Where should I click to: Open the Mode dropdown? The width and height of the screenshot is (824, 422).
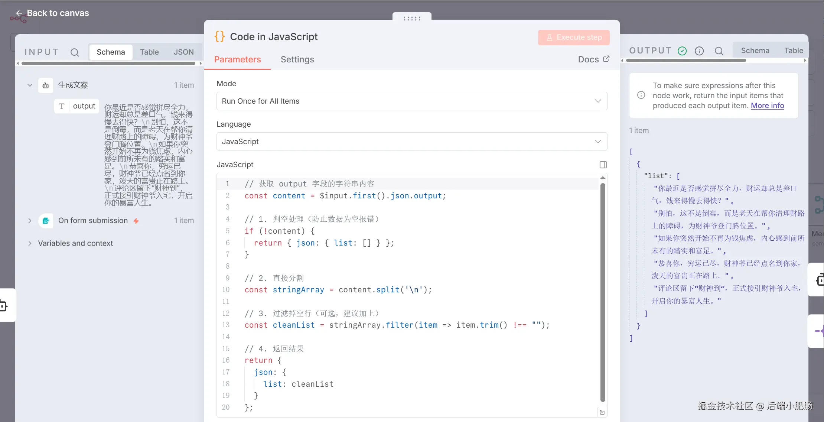411,101
